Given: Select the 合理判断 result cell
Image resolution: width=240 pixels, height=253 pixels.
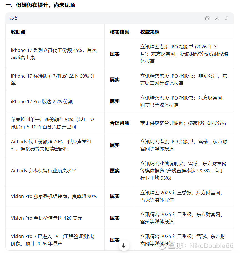Looking at the screenshot, I should tap(120, 123).
